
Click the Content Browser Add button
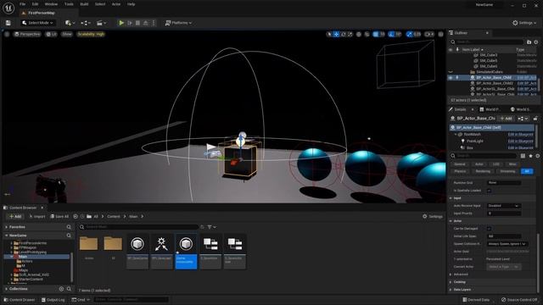(15, 217)
